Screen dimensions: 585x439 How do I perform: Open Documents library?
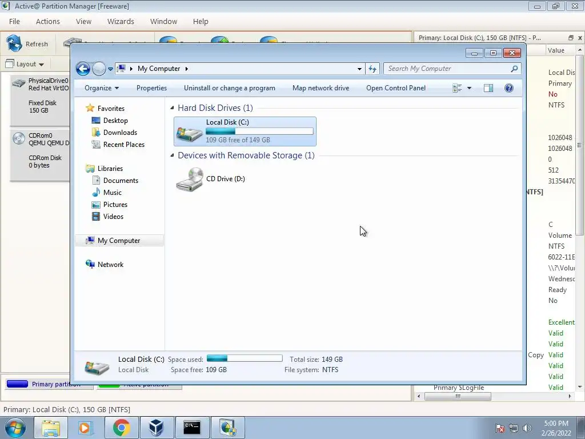click(121, 181)
